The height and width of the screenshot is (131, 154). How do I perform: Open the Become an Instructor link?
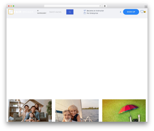pyautogui.click(x=95, y=11)
